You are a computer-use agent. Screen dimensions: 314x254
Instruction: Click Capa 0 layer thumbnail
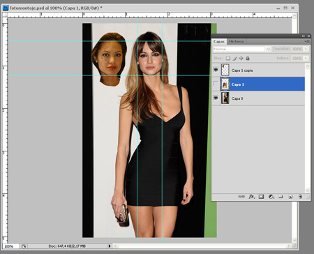point(225,98)
